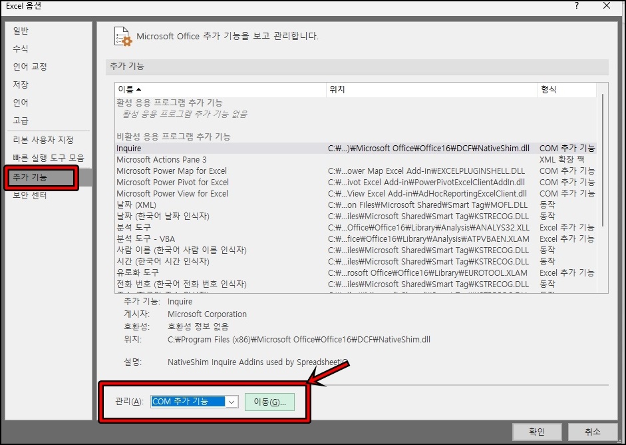Open the 수식 options category

[x=21, y=49]
